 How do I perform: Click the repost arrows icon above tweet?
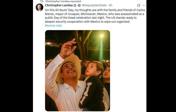coord(42,1)
